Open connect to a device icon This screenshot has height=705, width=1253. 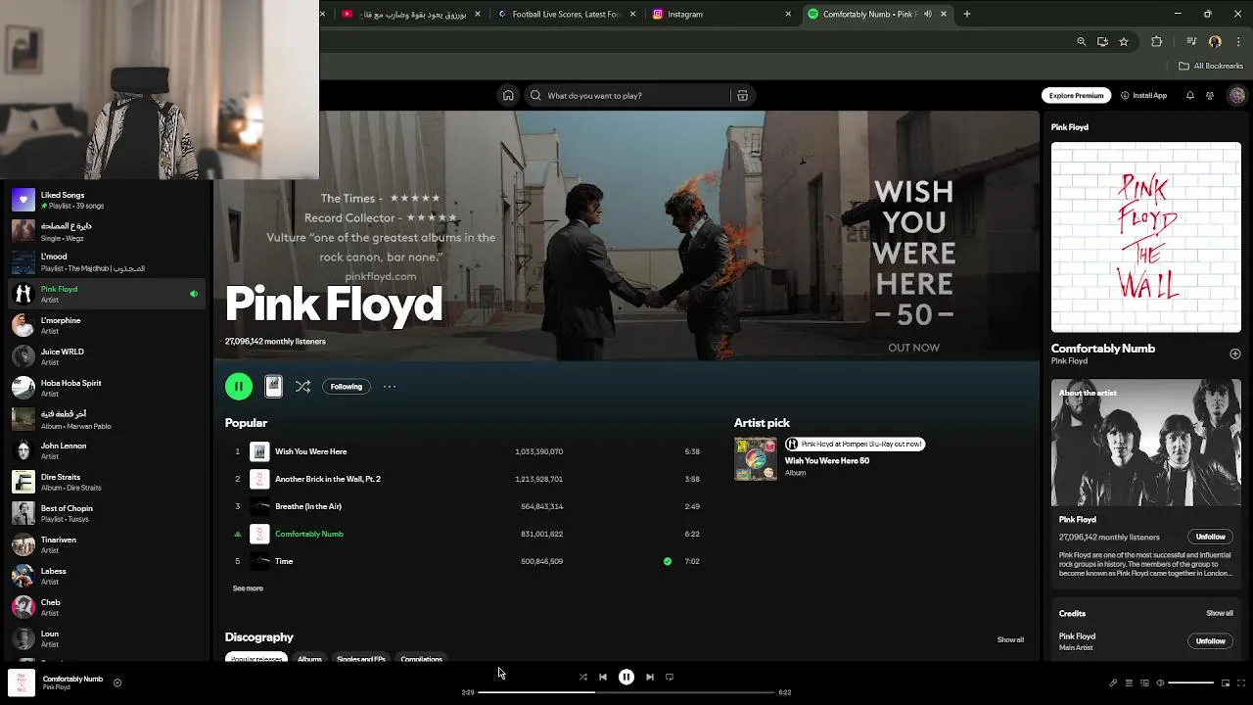pos(1144,682)
